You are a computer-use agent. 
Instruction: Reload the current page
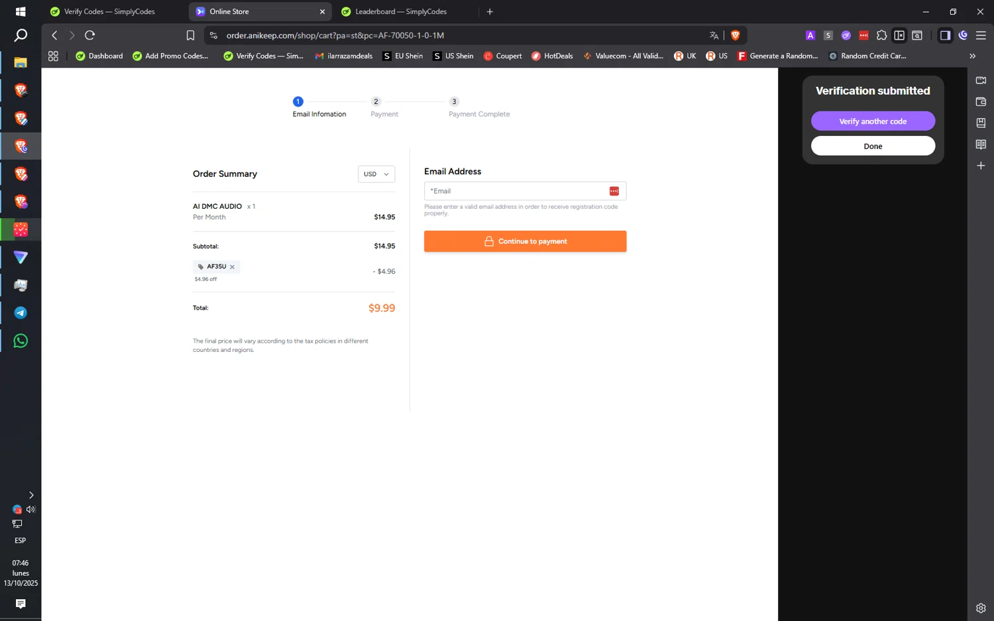click(x=90, y=35)
